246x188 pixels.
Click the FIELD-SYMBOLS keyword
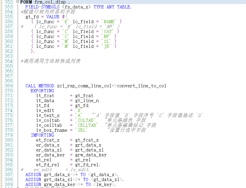(42, 7)
